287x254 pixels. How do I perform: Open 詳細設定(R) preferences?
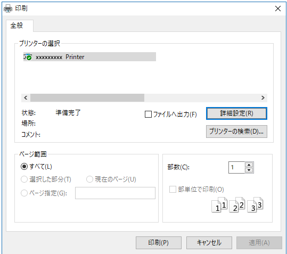tap(236, 113)
